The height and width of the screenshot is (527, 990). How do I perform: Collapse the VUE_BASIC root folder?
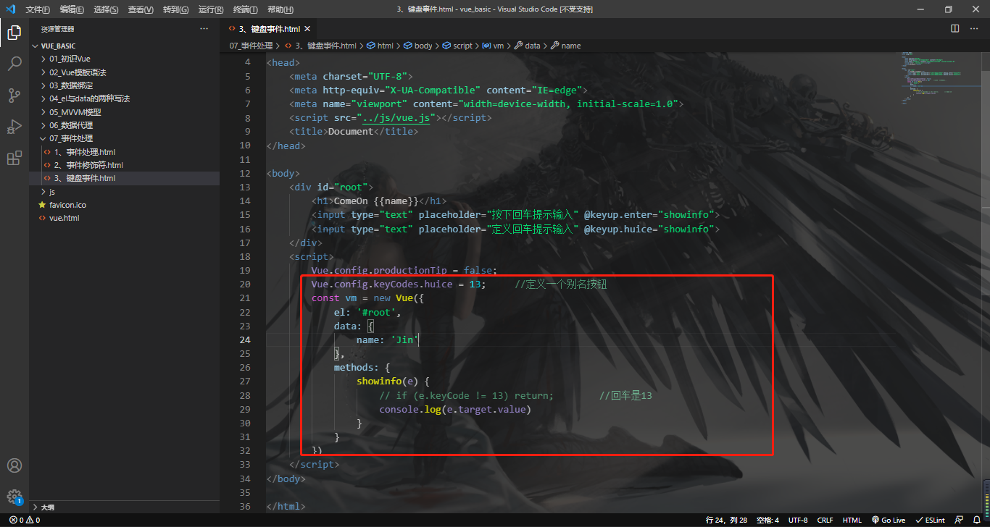124,46
